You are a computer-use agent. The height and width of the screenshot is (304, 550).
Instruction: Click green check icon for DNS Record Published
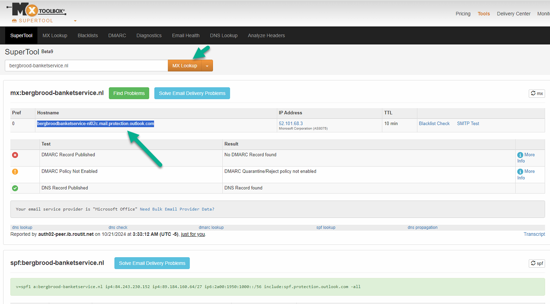click(x=15, y=188)
